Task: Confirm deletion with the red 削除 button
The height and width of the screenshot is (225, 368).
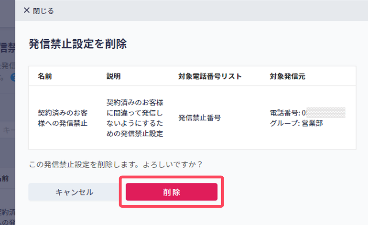Action: pyautogui.click(x=172, y=192)
